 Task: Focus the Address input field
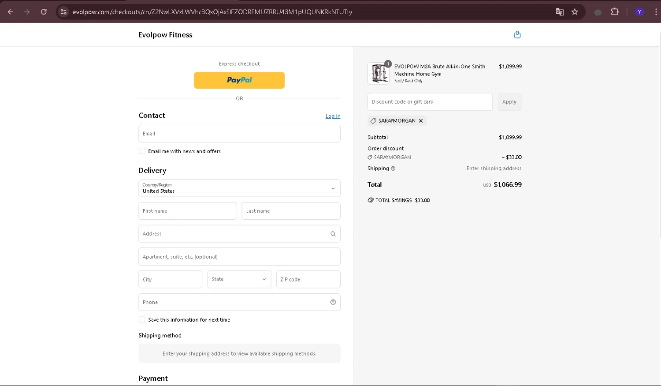pyautogui.click(x=239, y=234)
